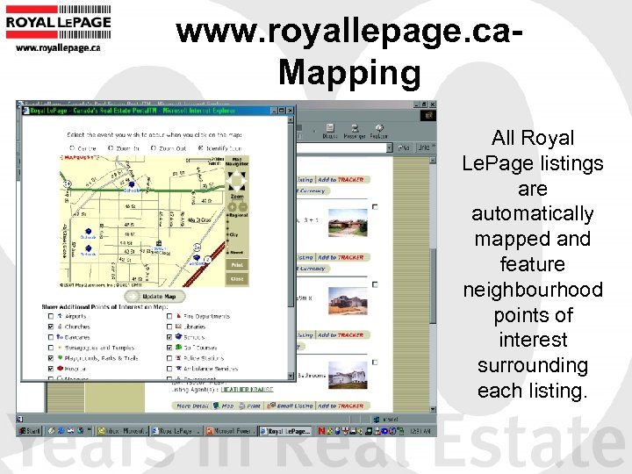Switch to the active Royal LePage taskbar item

pos(285,431)
